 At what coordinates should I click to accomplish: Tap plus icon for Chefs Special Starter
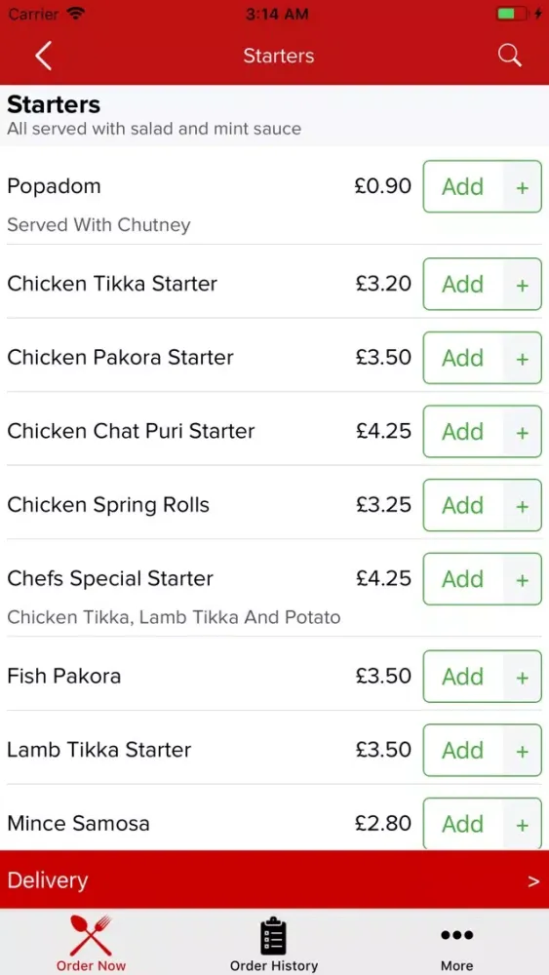[x=523, y=579]
